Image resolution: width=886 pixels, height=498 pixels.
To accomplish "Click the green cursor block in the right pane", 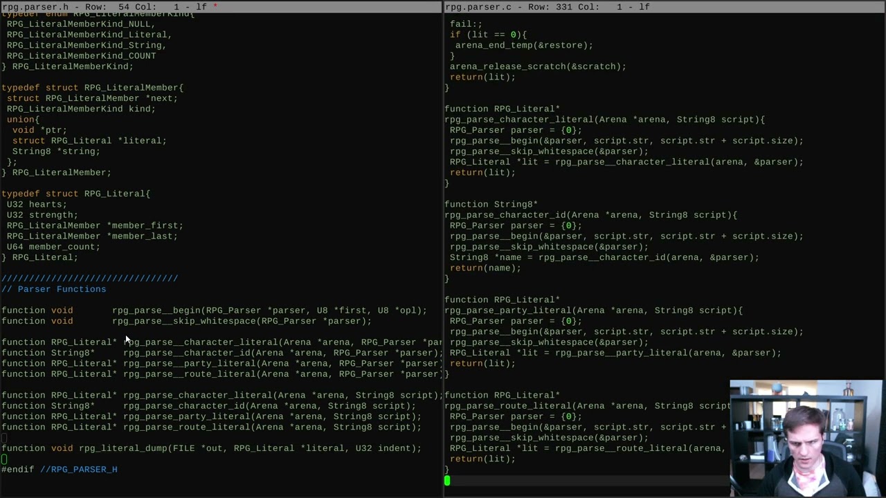I will tap(447, 480).
